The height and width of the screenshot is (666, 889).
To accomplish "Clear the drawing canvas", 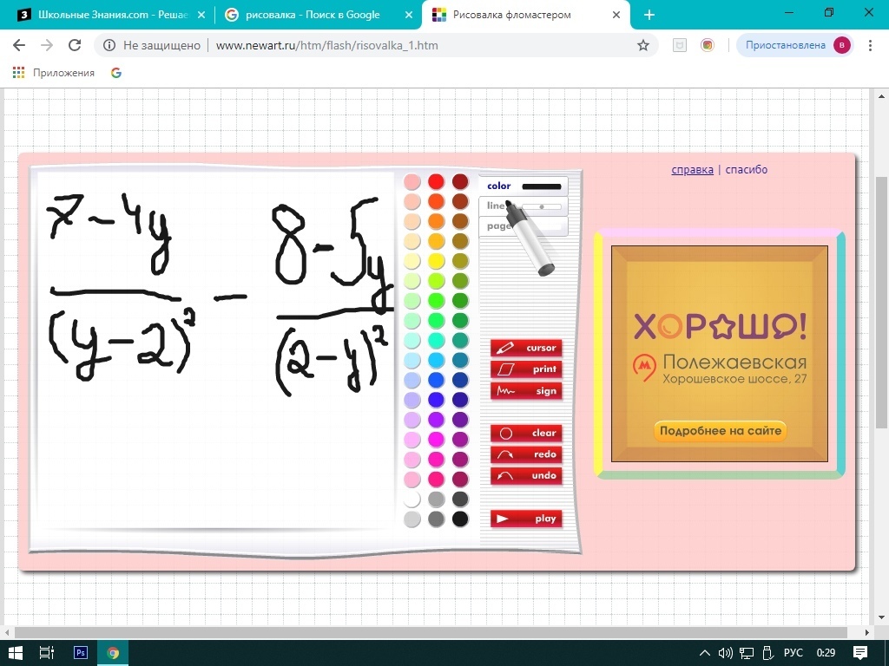I will (526, 433).
